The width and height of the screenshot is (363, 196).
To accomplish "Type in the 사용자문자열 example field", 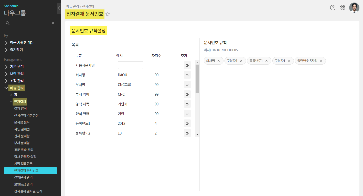I will [130, 65].
